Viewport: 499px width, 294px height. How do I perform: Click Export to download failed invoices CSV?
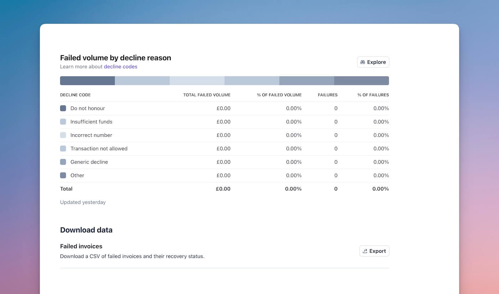coord(374,251)
